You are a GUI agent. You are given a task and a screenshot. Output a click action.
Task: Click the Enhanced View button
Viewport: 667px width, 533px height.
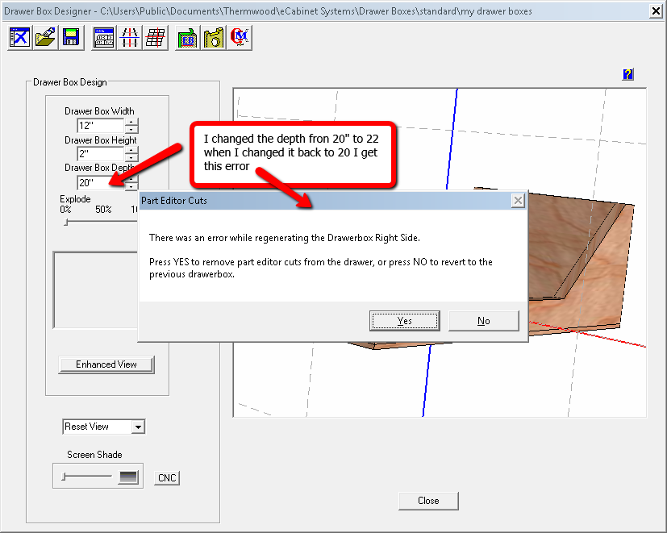tap(106, 364)
